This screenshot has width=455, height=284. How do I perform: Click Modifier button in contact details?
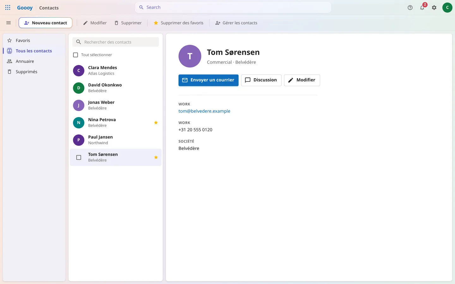coord(302,80)
